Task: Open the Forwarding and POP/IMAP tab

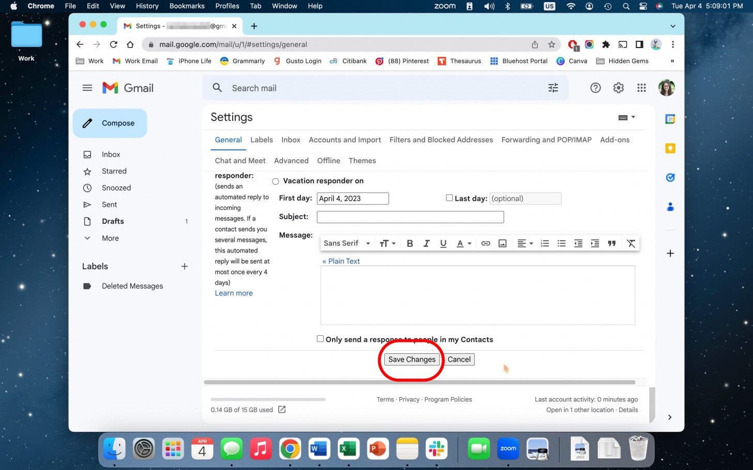Action: (546, 139)
